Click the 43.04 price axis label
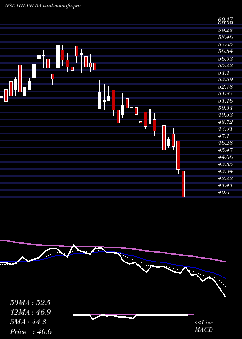 pos(226,171)
